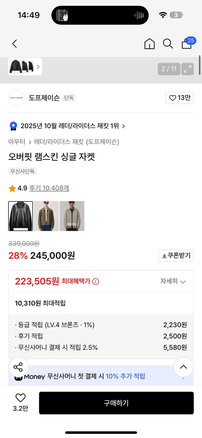
Task: Open the home screen via home icon
Action: [149, 44]
